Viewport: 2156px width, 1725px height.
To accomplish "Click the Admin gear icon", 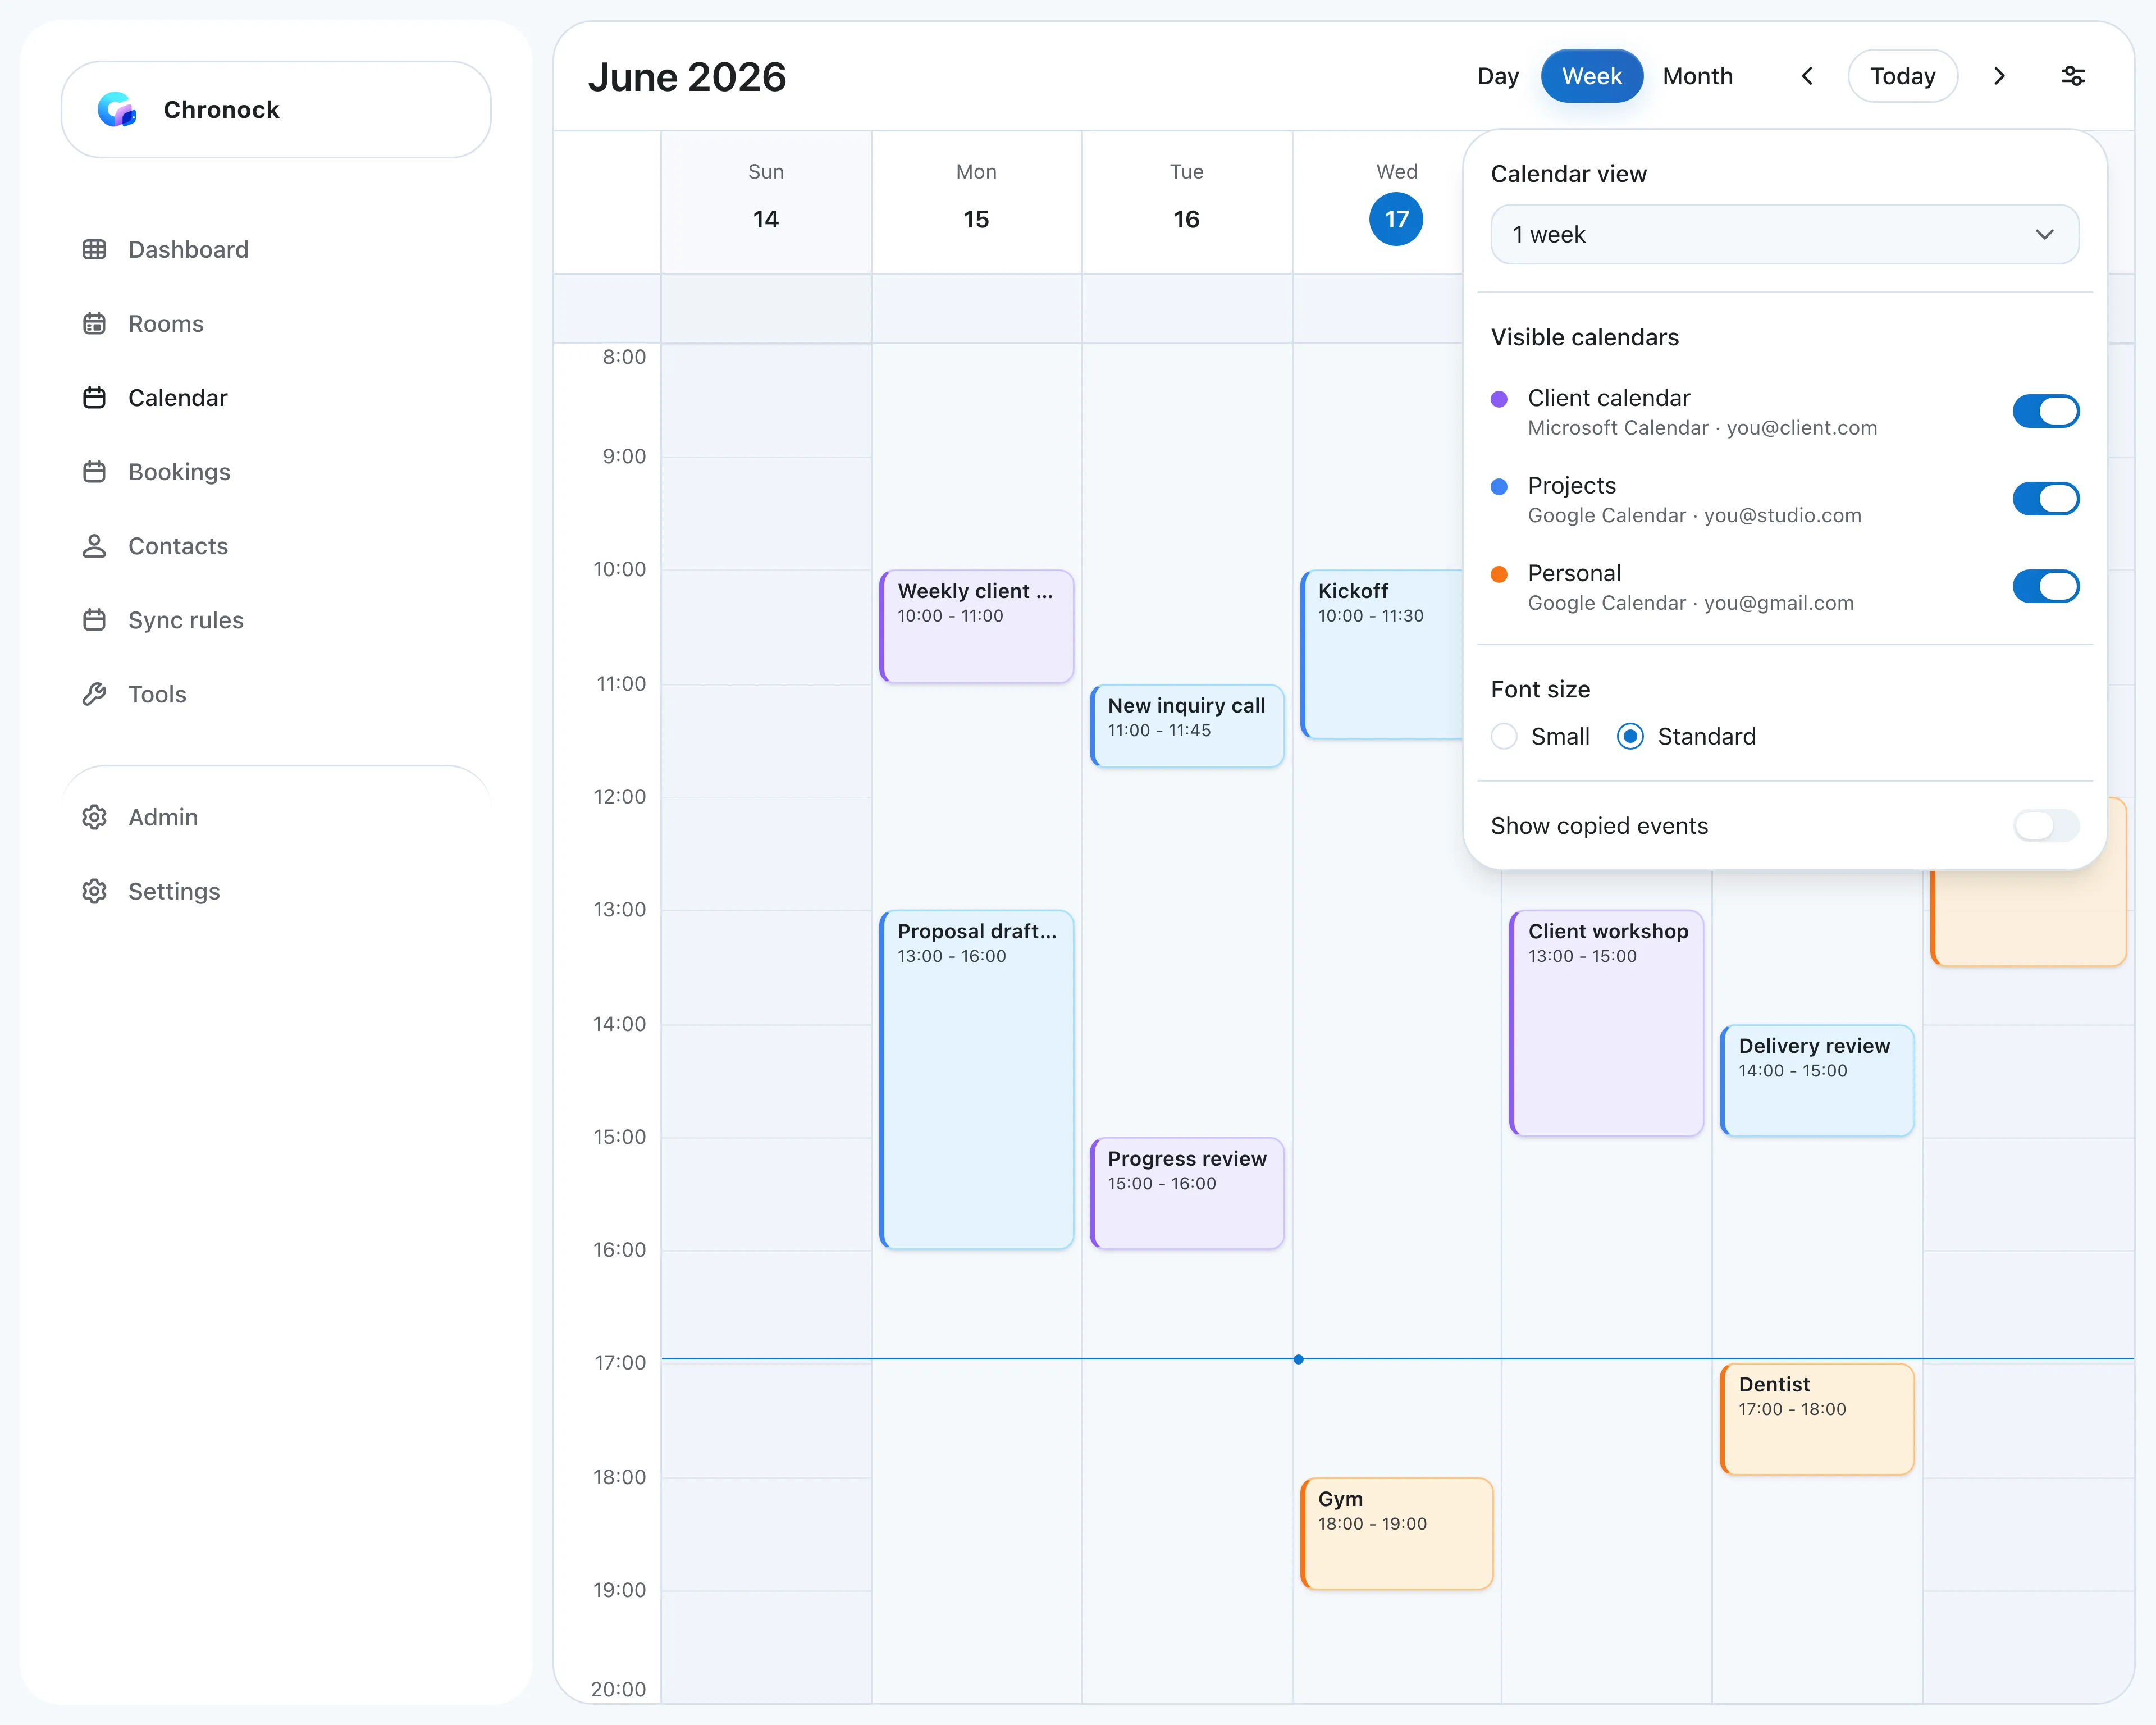I will coord(94,816).
